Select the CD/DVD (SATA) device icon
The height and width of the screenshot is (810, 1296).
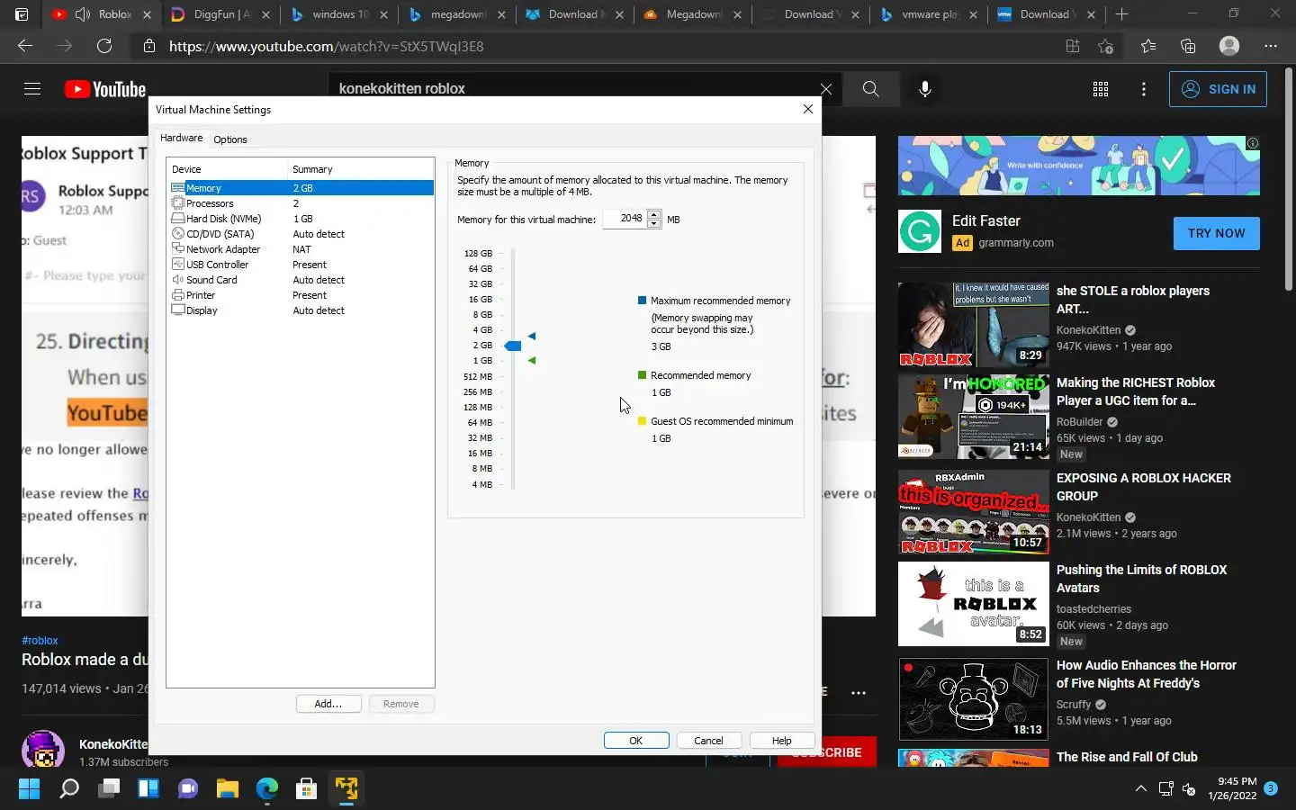point(177,234)
